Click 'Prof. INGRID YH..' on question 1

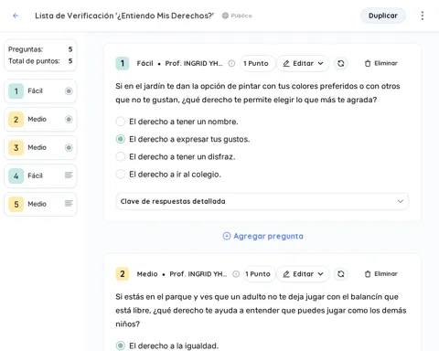pyautogui.click(x=194, y=63)
